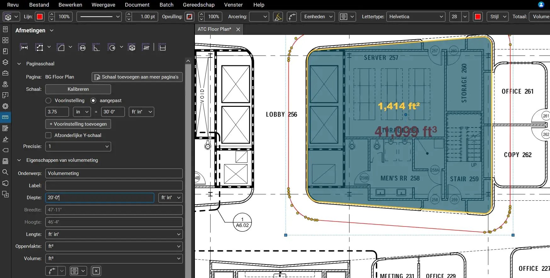The image size is (550, 278).
Task: Open the Search panel in sidebar
Action: (5, 172)
